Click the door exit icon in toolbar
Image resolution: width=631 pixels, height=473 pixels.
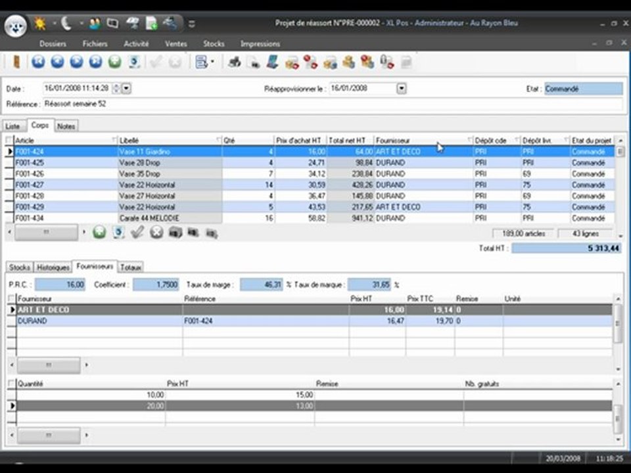16,62
